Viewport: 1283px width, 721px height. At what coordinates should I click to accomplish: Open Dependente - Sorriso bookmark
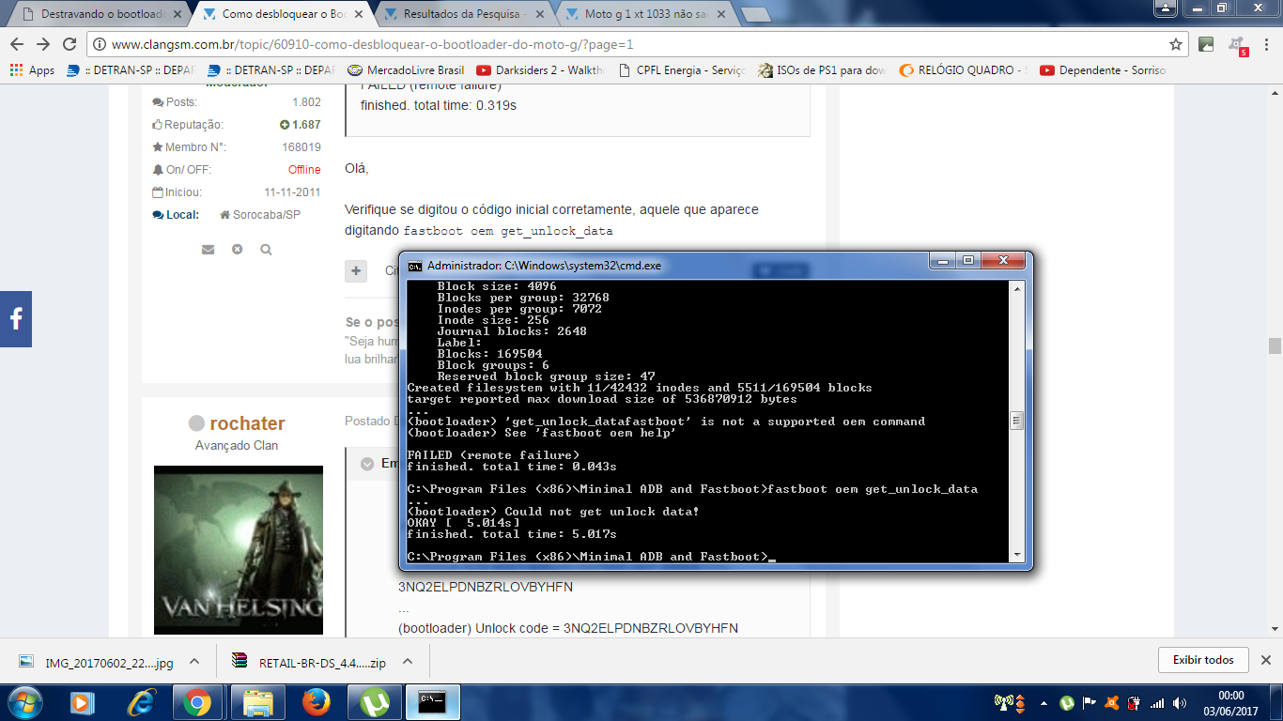click(x=1104, y=70)
